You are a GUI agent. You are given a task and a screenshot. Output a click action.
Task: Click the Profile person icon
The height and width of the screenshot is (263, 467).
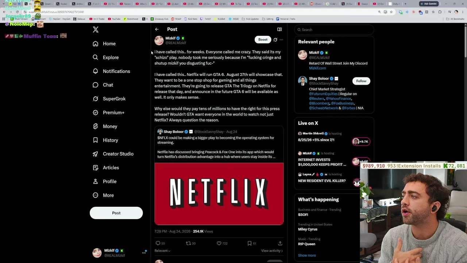pyautogui.click(x=96, y=181)
